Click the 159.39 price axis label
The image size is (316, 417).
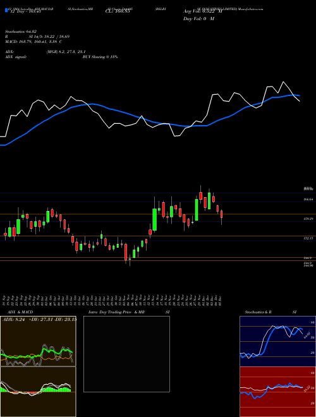coord(308,219)
